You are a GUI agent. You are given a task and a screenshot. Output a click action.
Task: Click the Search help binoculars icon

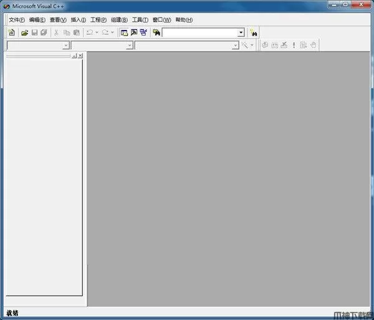tap(254, 32)
